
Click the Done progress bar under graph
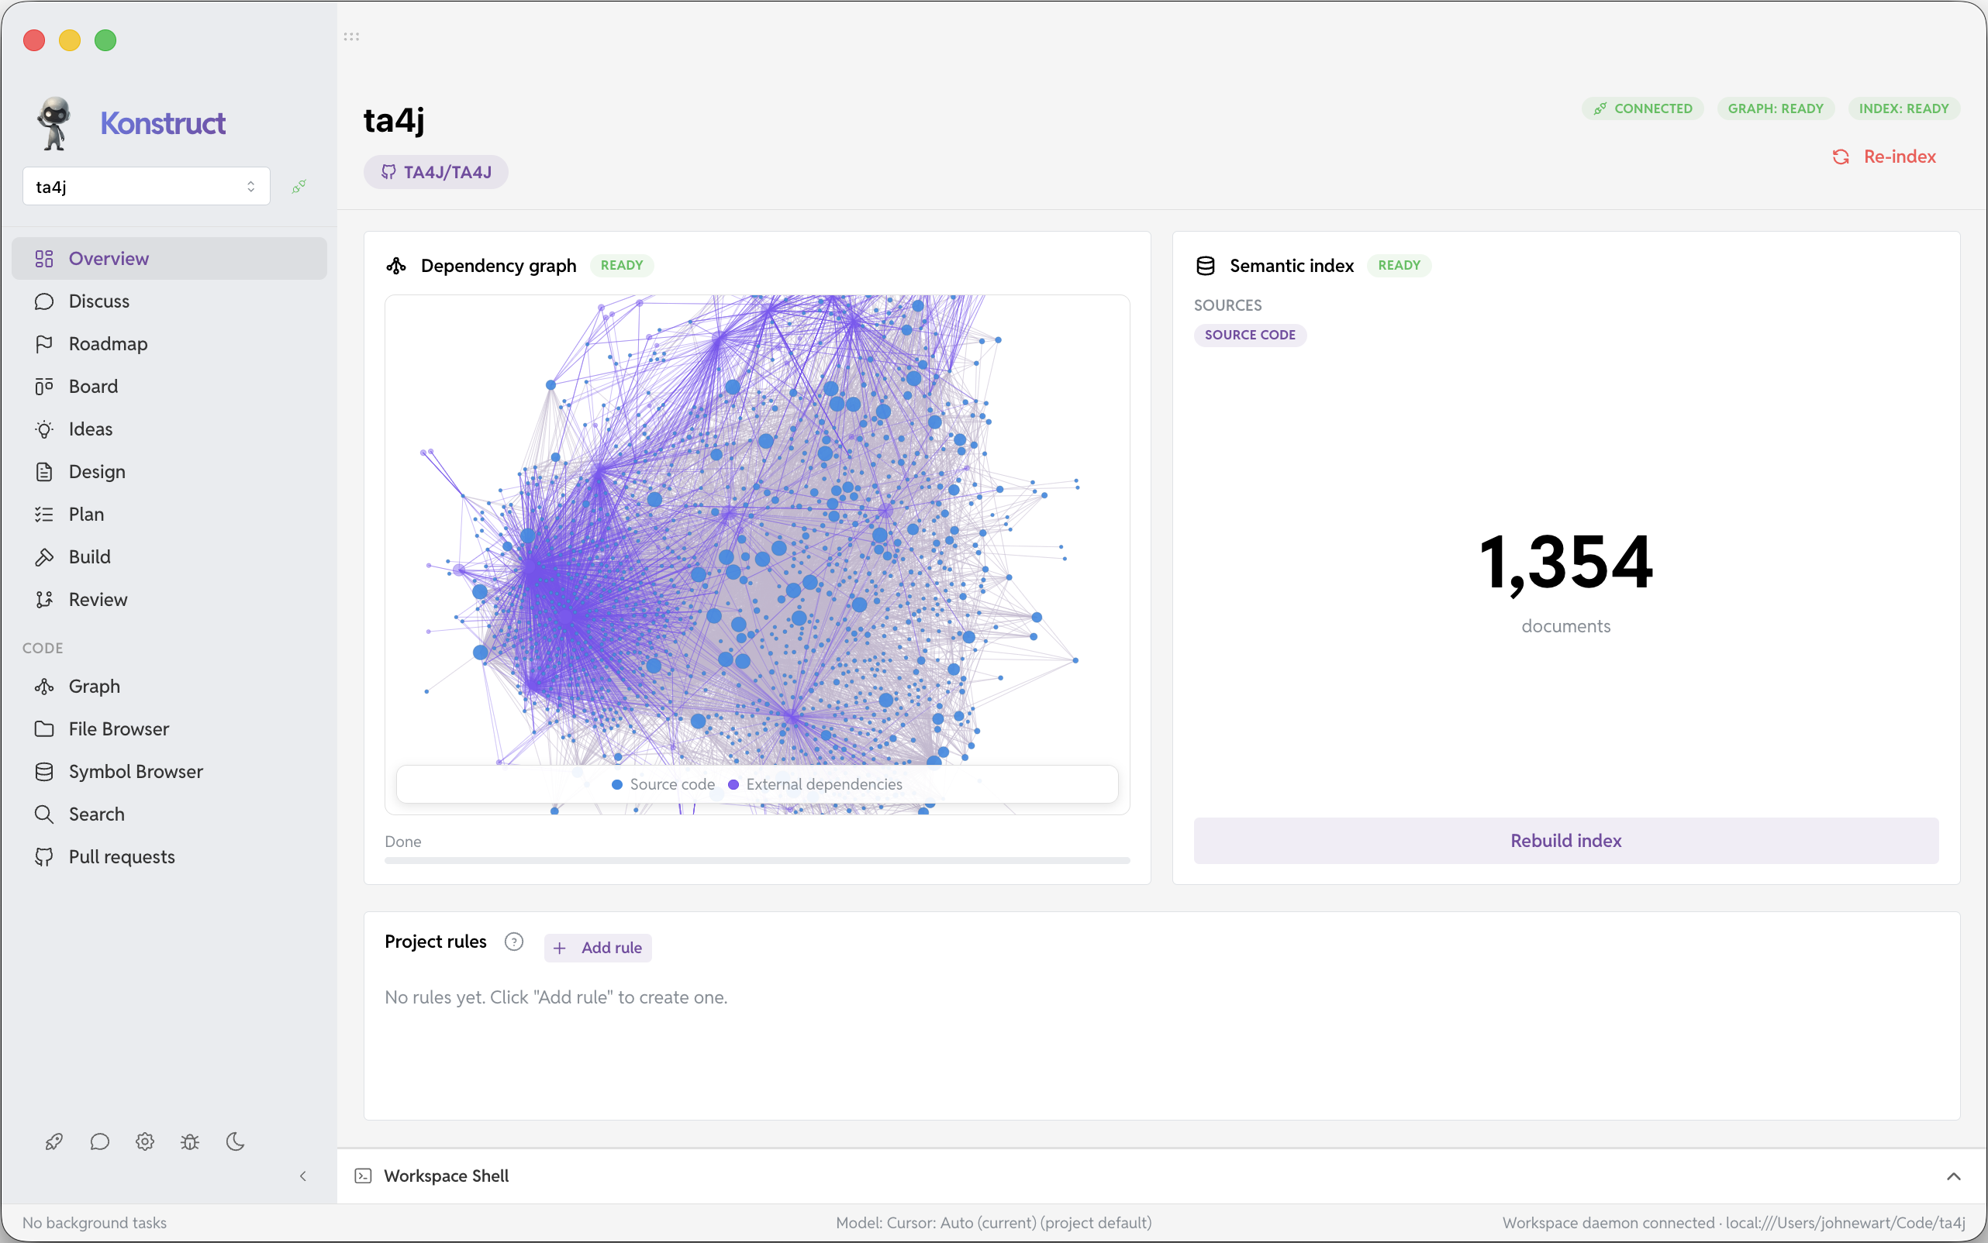tap(757, 860)
